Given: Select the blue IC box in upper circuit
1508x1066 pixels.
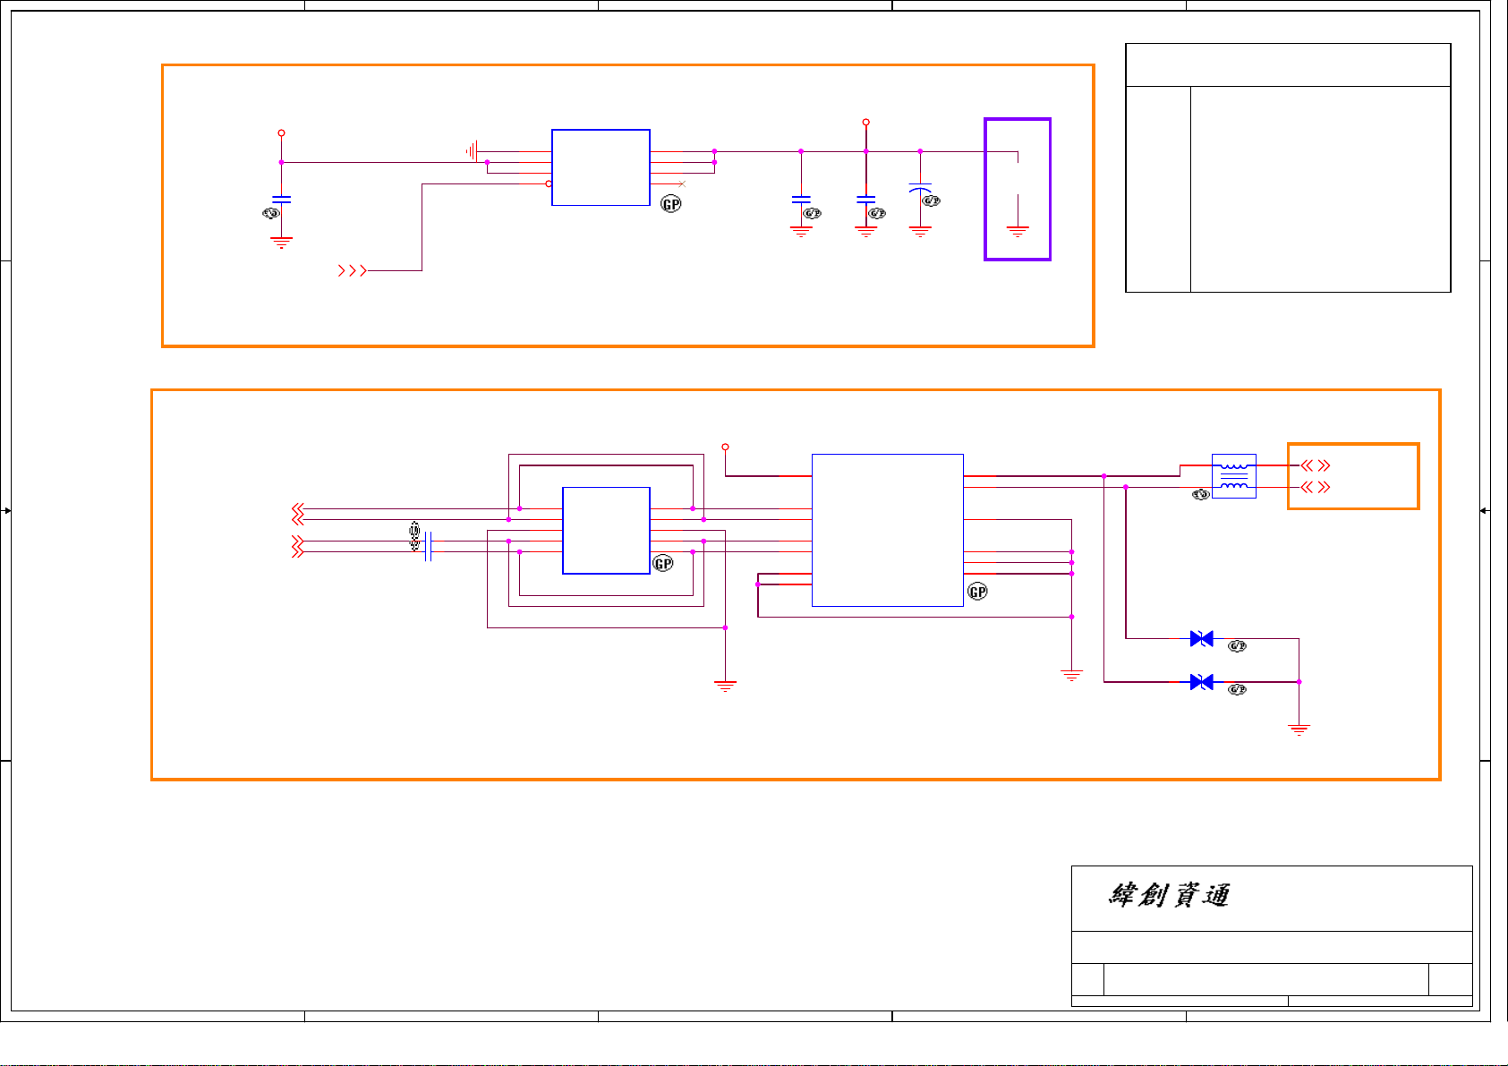Looking at the screenshot, I should (x=601, y=167).
